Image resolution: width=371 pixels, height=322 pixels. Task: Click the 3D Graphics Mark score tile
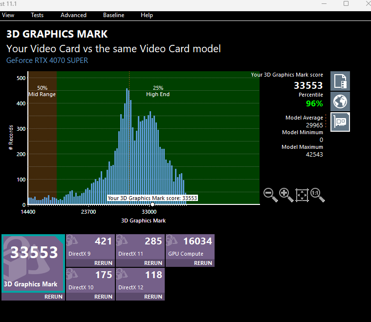(x=33, y=262)
